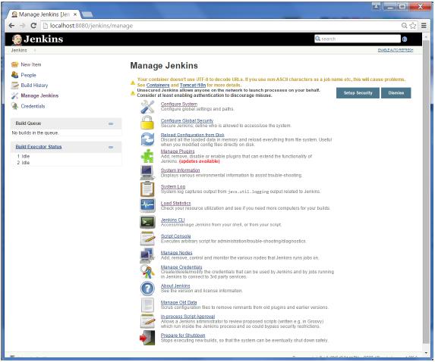
Task: Open Credentials from the side menu
Action: 33,106
